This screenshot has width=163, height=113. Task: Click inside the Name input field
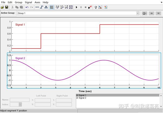(x=20, y=100)
